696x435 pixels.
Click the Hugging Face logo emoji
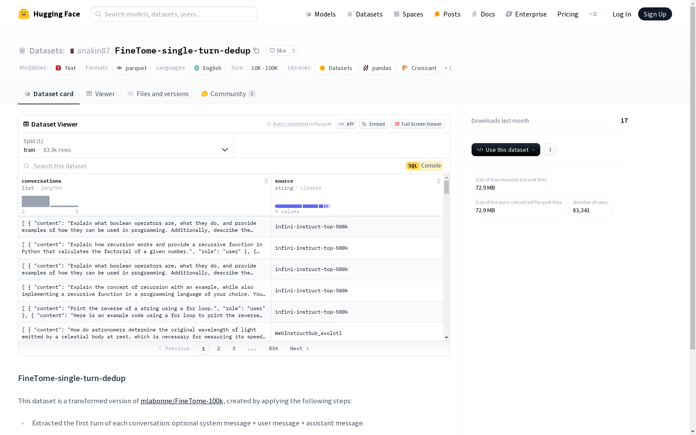(24, 14)
